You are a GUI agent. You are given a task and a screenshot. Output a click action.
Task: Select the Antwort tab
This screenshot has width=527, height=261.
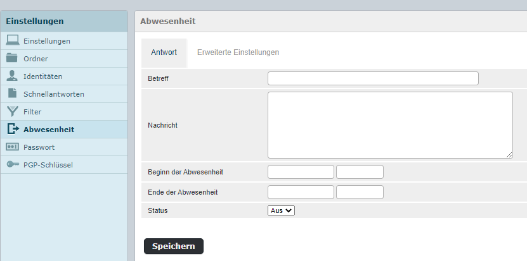pyautogui.click(x=164, y=52)
